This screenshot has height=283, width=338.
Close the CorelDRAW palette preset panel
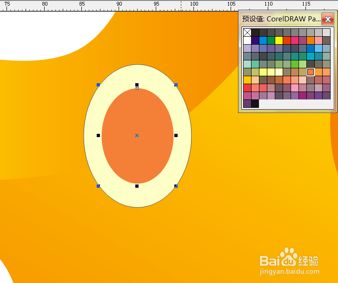[x=327, y=19]
